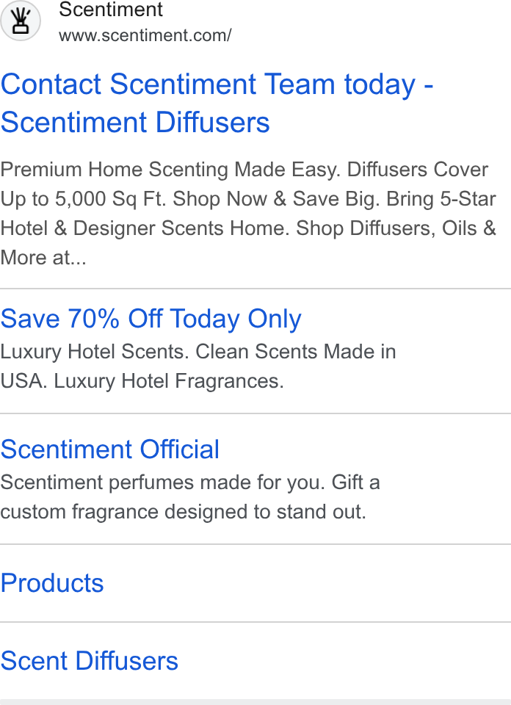Click the www.scentiment.com URL text
511x705 pixels.
(145, 35)
